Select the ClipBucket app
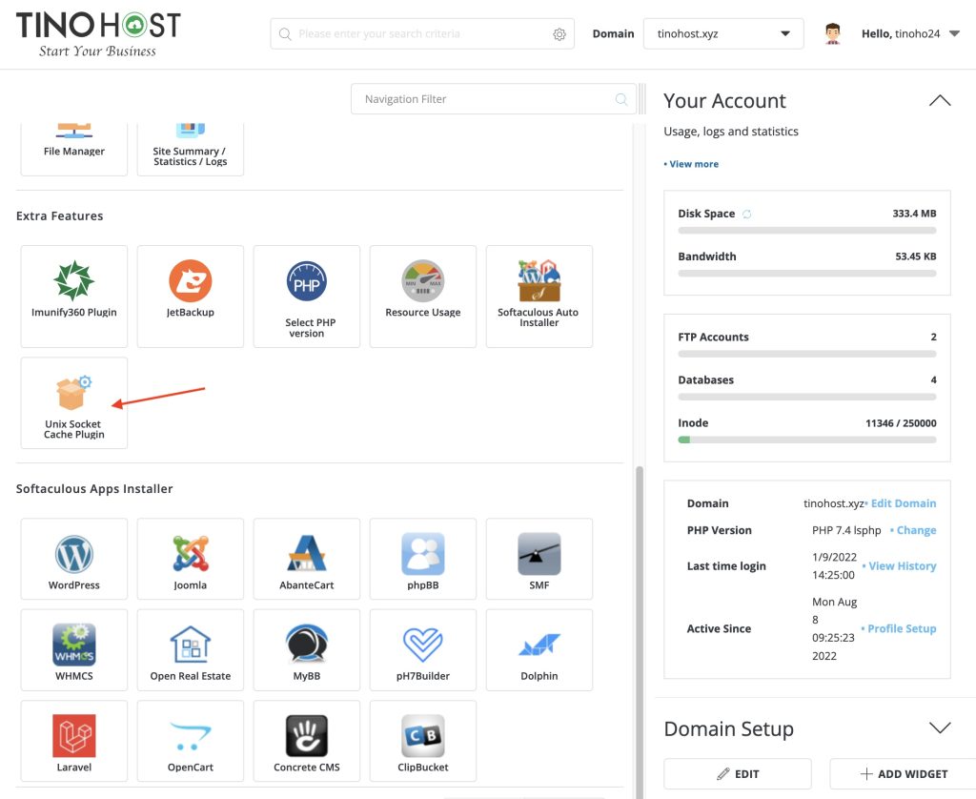Screen dimensions: 976x799 (423, 741)
